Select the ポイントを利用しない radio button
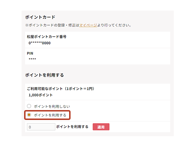This screenshot has width=195, height=145. click(29, 106)
